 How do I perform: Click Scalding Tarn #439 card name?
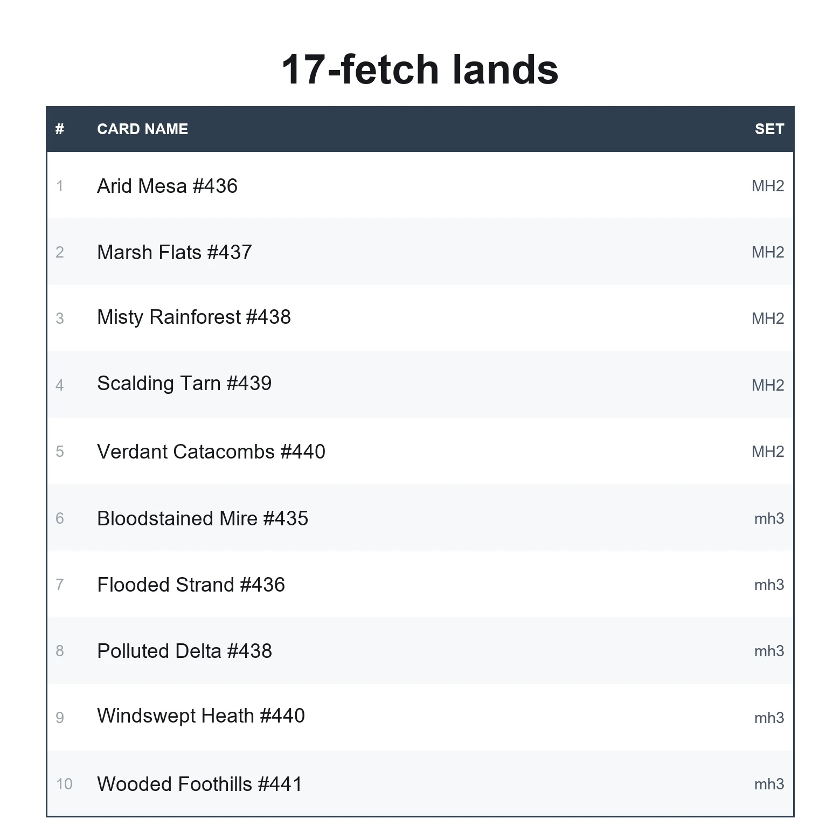(184, 384)
